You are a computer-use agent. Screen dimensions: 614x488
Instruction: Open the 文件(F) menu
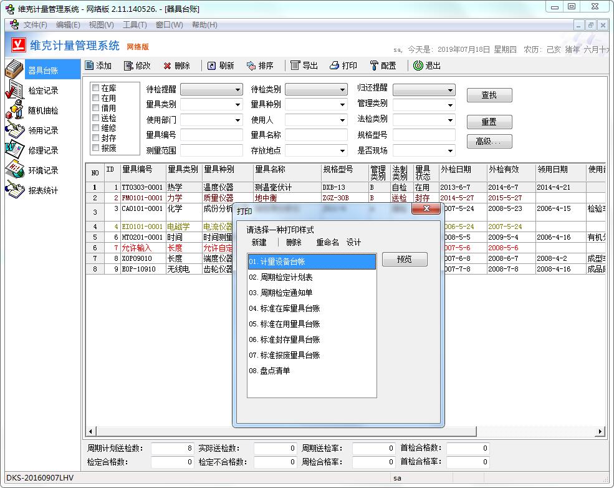tap(36, 25)
